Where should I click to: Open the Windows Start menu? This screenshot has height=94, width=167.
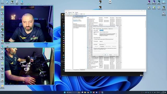coord(65,92)
